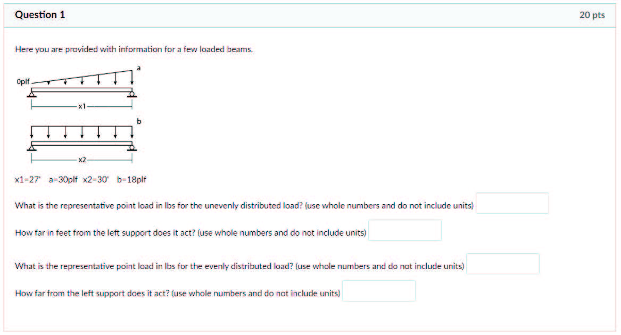Click the letter b above the second beam
Image resolution: width=621 pixels, height=335 pixels.
pos(139,122)
